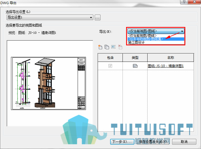
Task: Click the 类型 column header
Action: click(135, 58)
